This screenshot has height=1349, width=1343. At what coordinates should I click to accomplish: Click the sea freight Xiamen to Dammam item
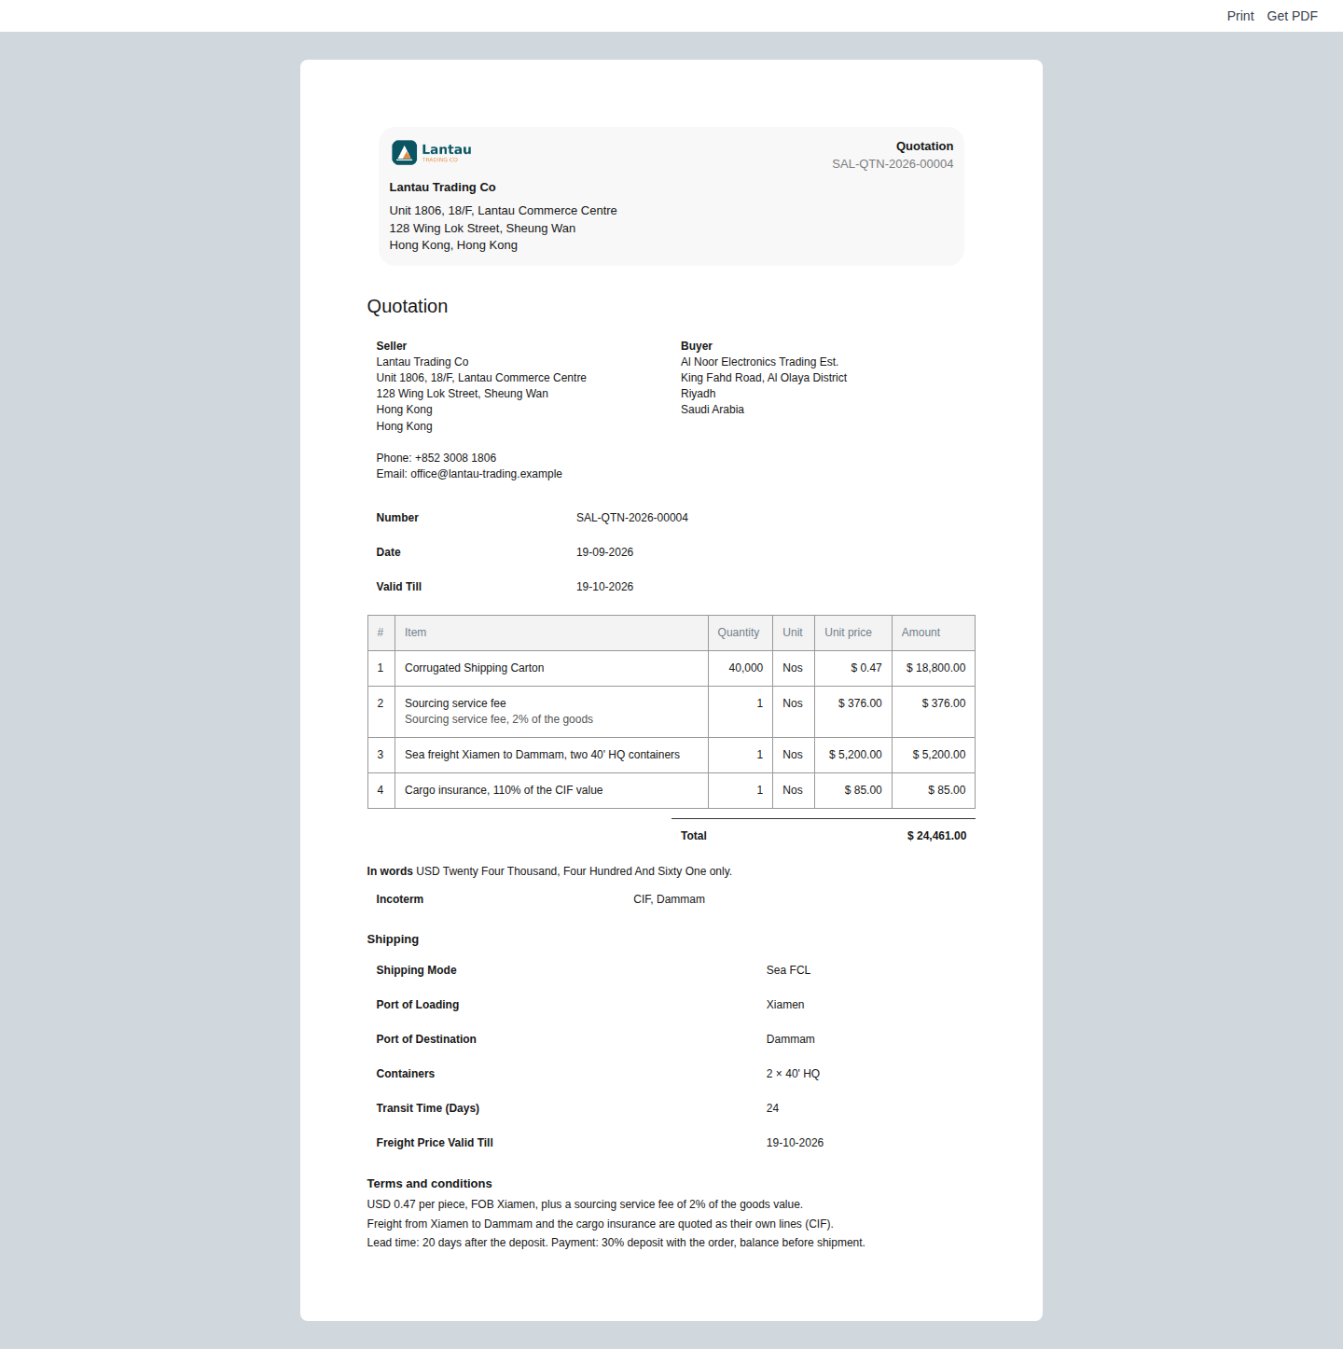click(542, 755)
